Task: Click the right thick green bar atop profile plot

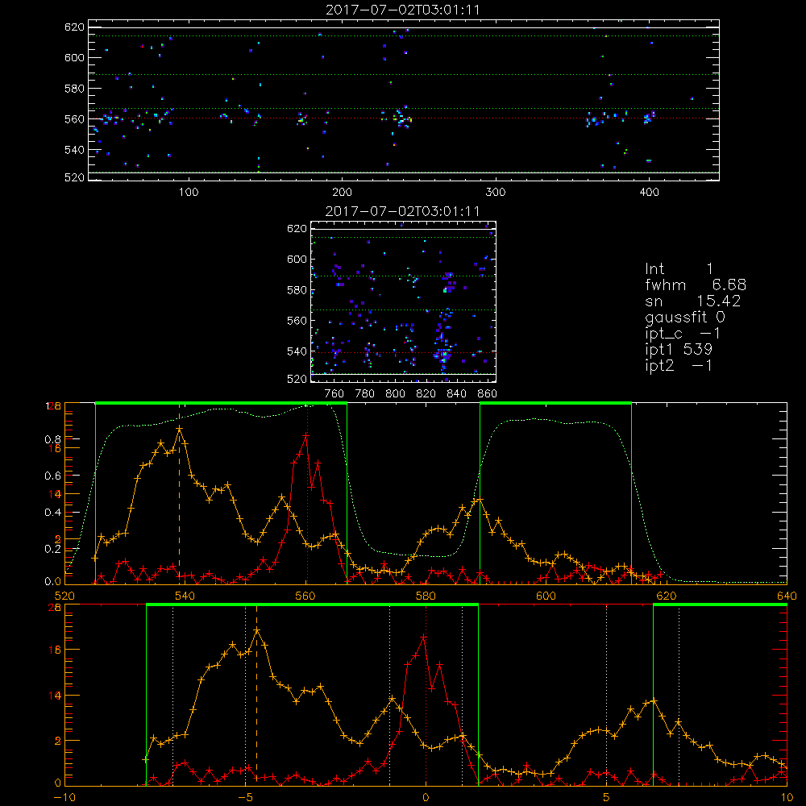Action: coord(555,403)
